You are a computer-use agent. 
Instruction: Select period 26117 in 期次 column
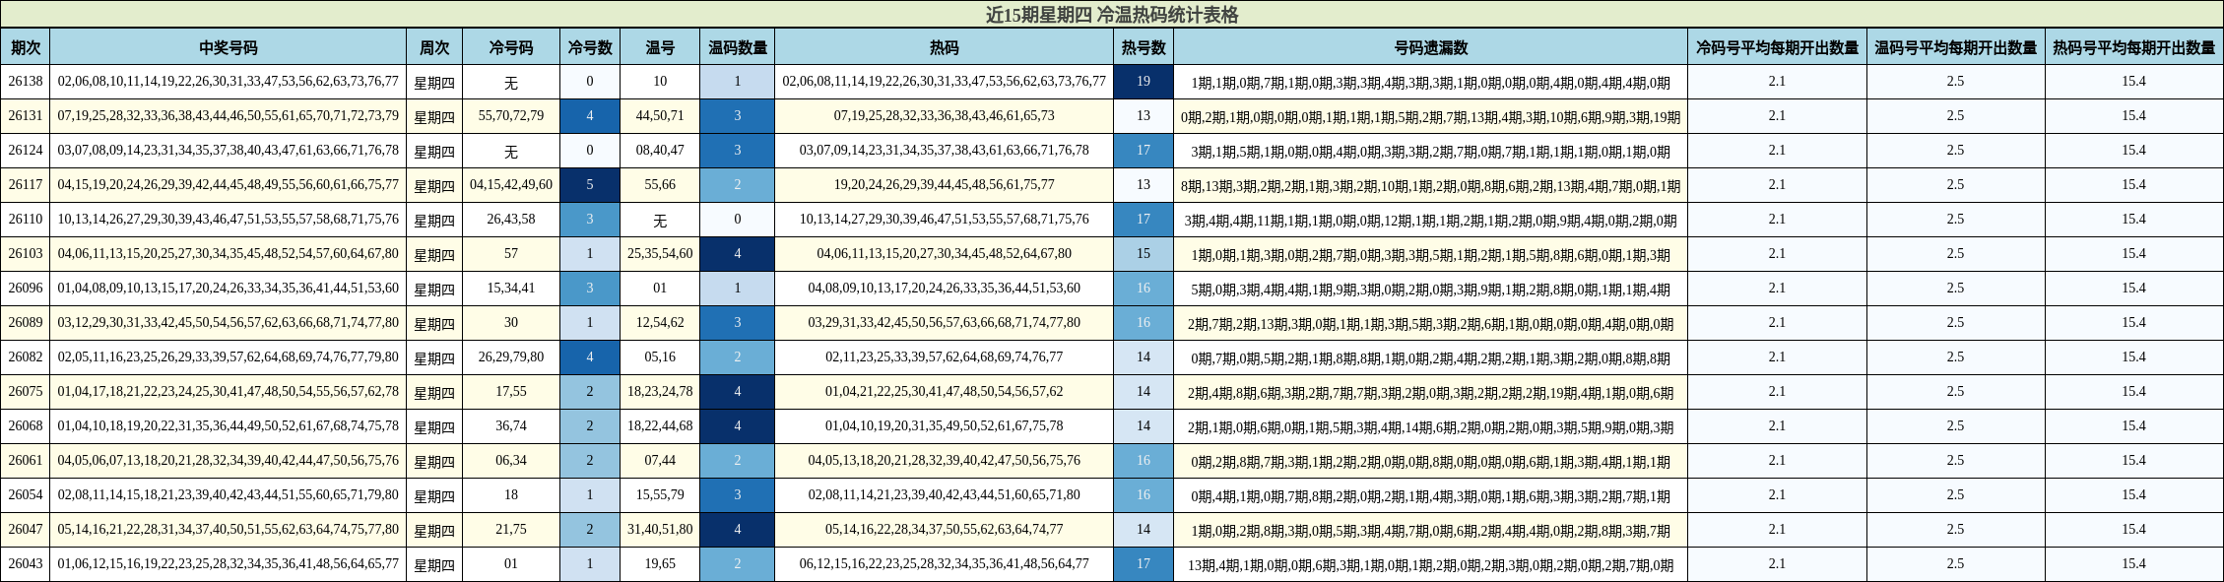coord(25,185)
